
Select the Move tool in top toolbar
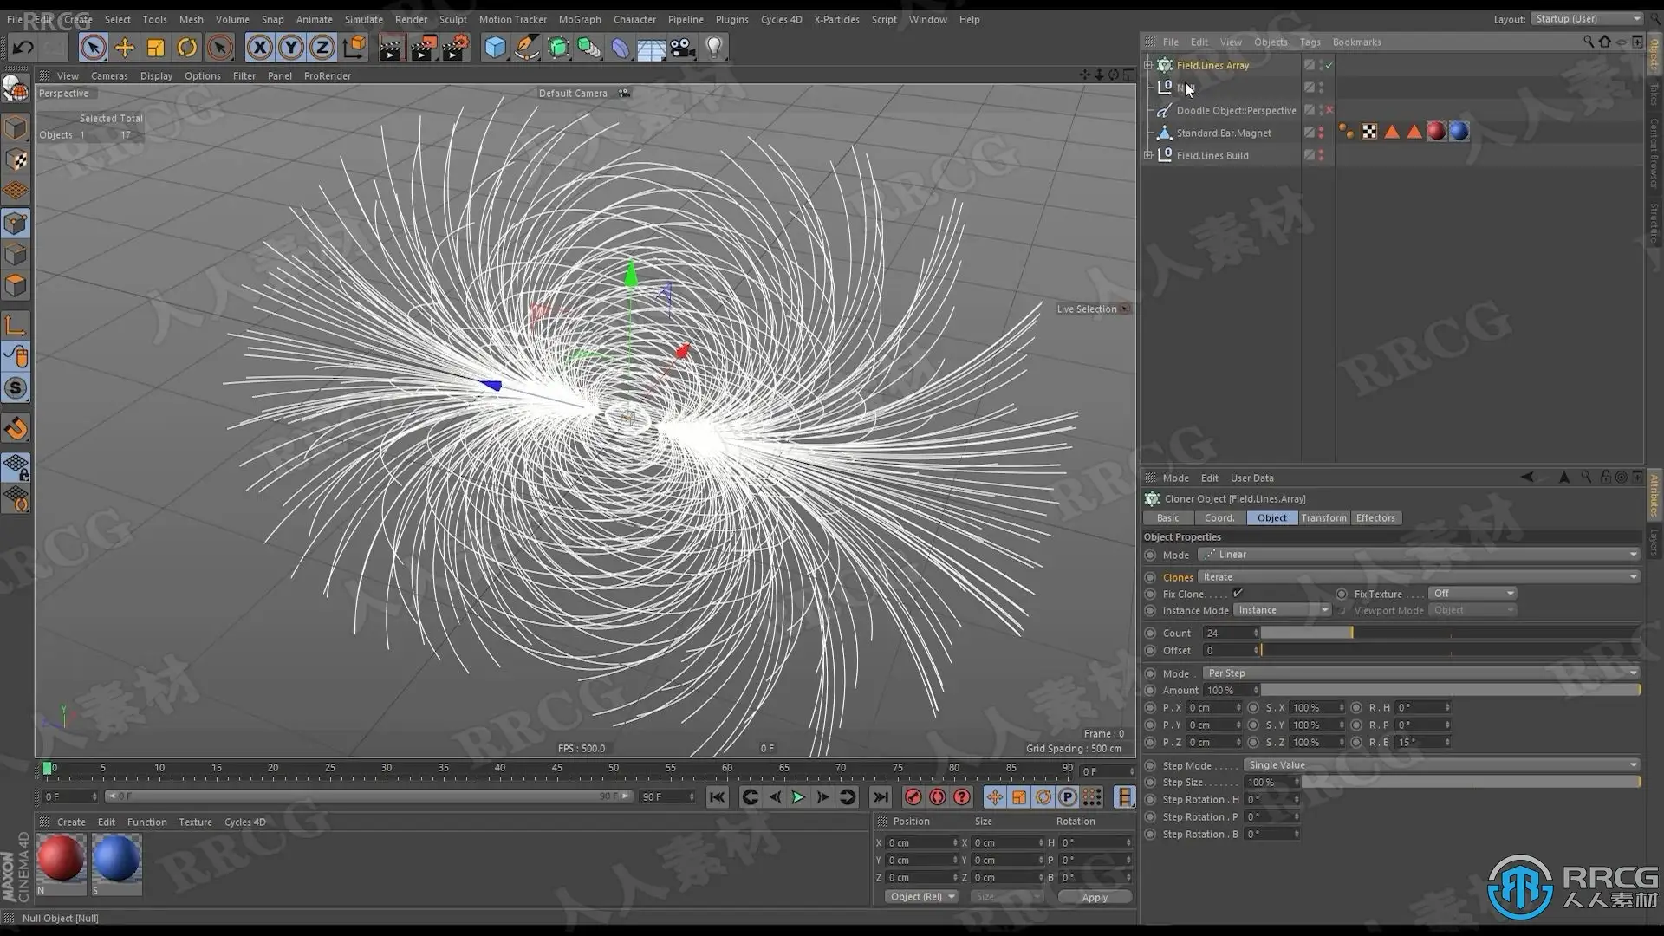[x=125, y=48]
